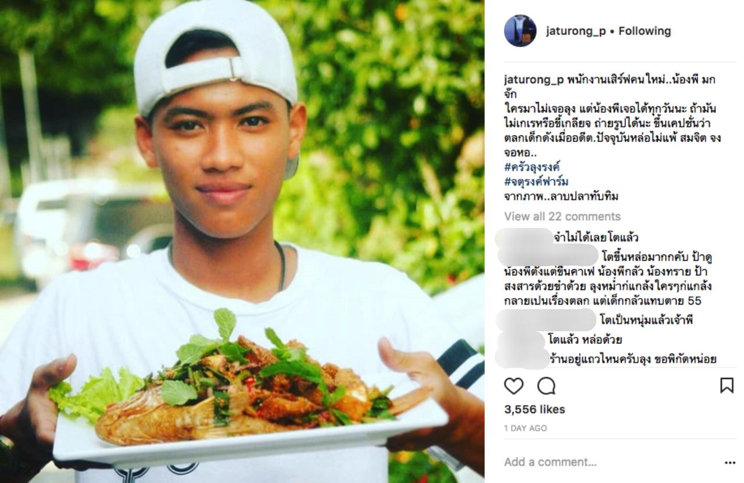Open blurred commenter of 'จำไม่ได้เลย โตแล้ว'
The height and width of the screenshot is (483, 744).
point(525,237)
